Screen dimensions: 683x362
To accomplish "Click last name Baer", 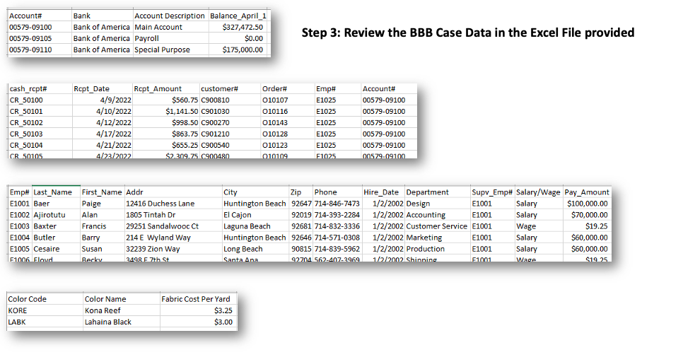I will click(42, 204).
